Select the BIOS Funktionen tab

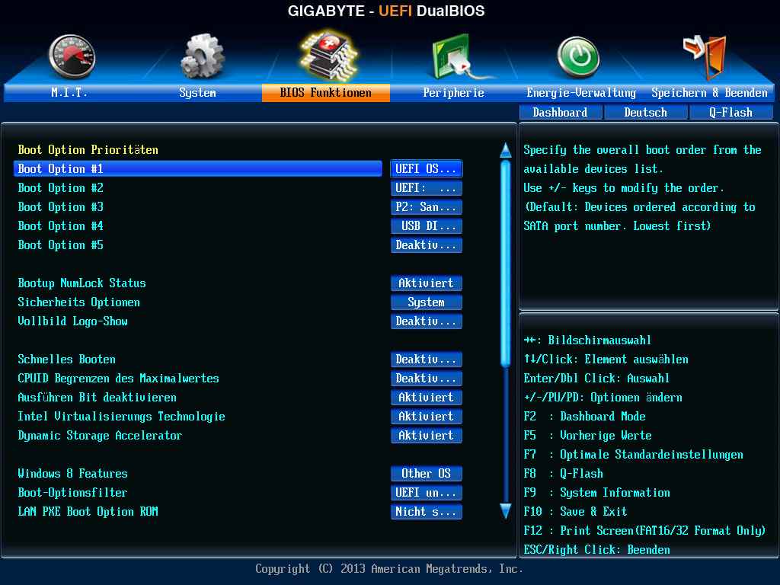[326, 92]
